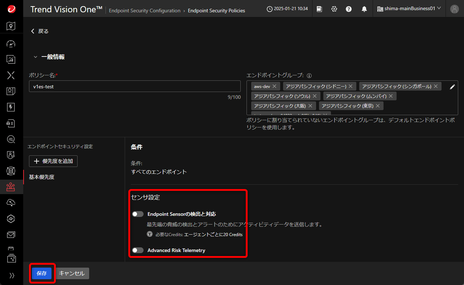Image resolution: width=464 pixels, height=285 pixels.
Task: Click the Endpoint Security Configuration breadcrumb
Action: click(x=145, y=11)
